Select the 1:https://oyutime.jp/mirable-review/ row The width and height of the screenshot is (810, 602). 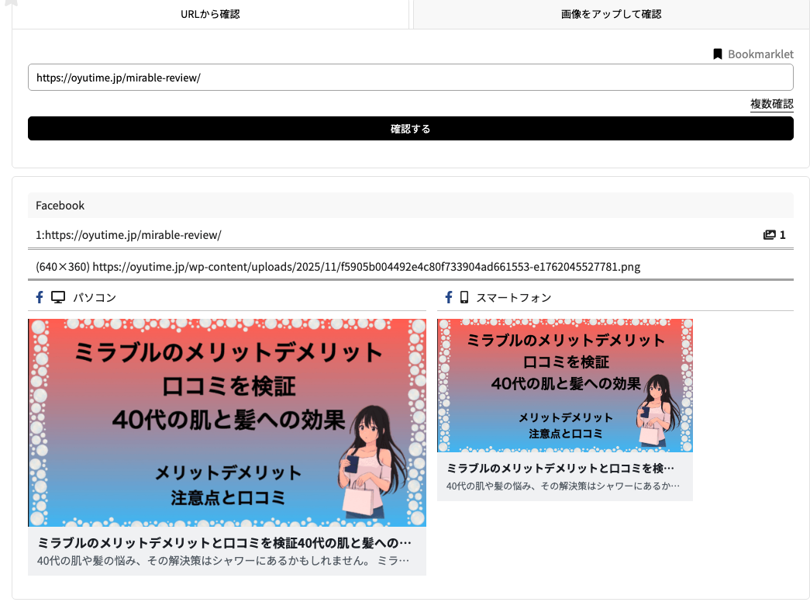point(129,235)
